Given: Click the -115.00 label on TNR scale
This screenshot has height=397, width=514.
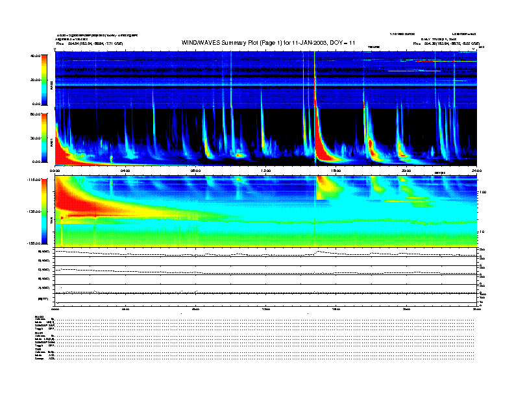Looking at the screenshot, I should point(34,180).
